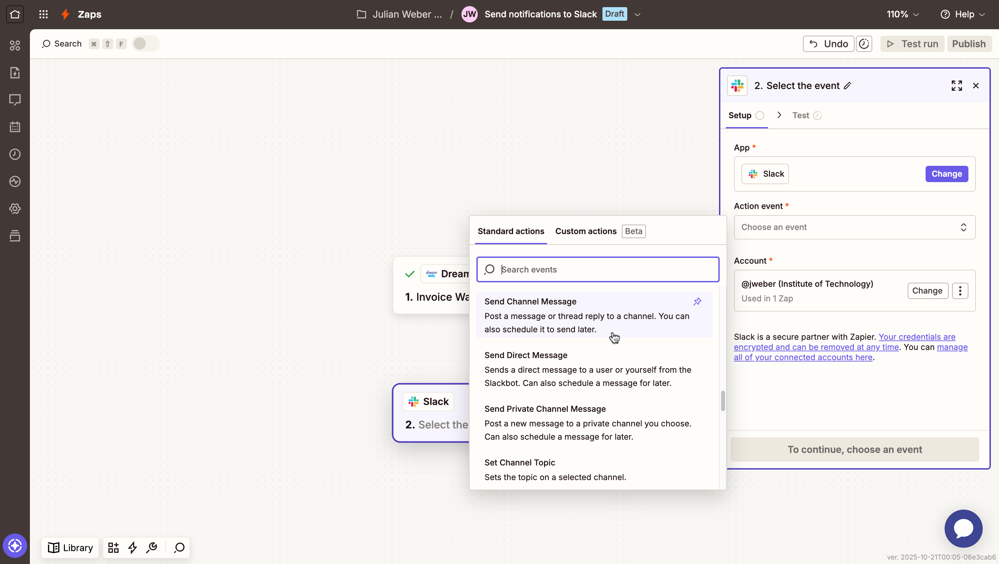Choose the Send Channel Message action
The image size is (999, 564).
[x=594, y=315]
